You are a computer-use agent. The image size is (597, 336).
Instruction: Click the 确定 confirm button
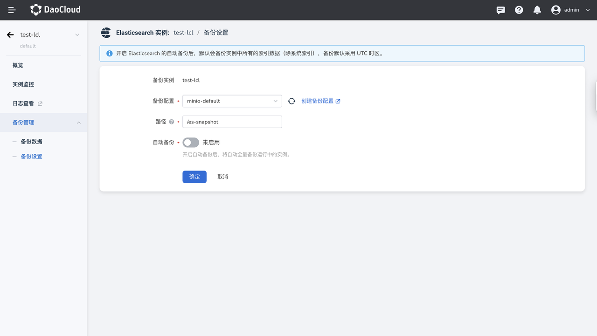pos(194,177)
